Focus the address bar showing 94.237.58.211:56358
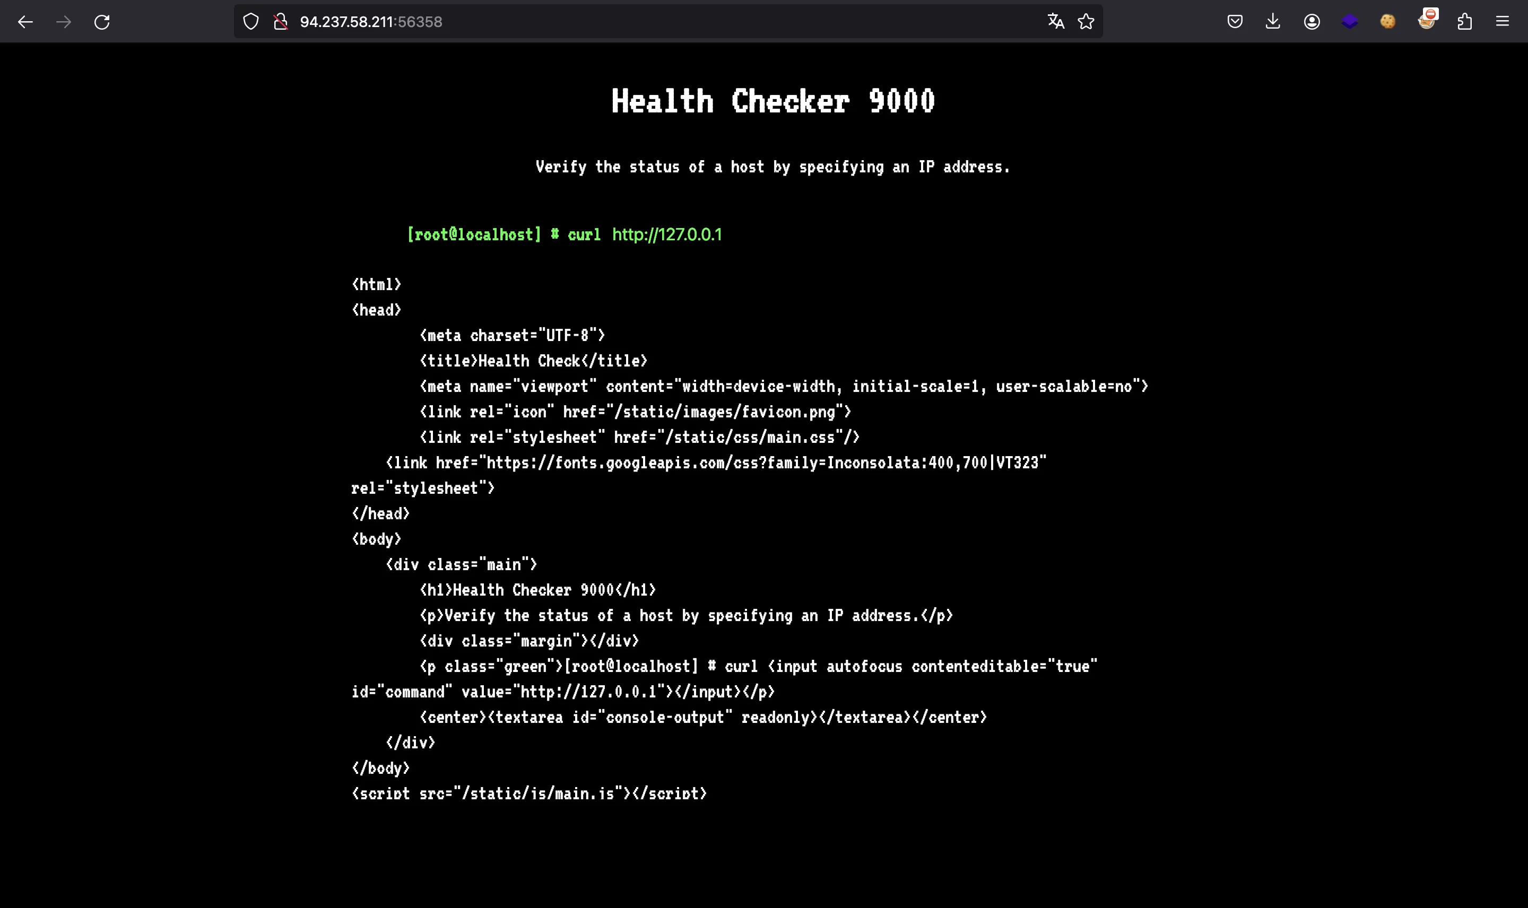Image resolution: width=1528 pixels, height=908 pixels. (x=667, y=22)
